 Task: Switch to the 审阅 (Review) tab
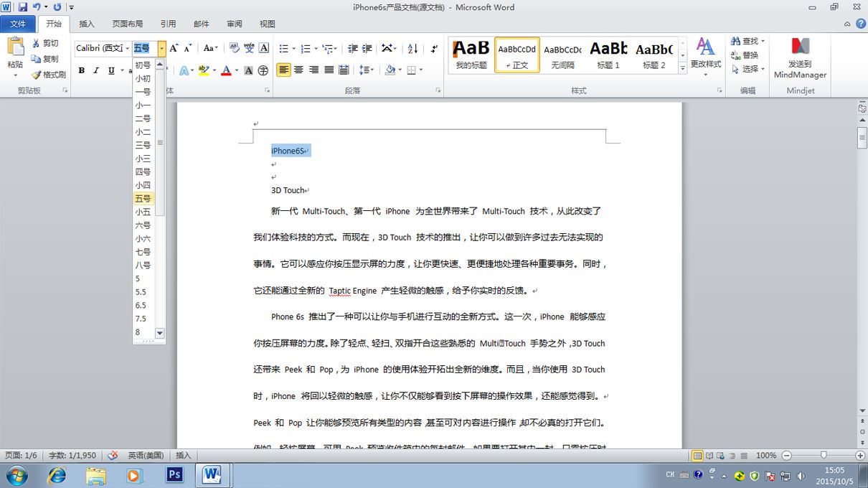(235, 24)
